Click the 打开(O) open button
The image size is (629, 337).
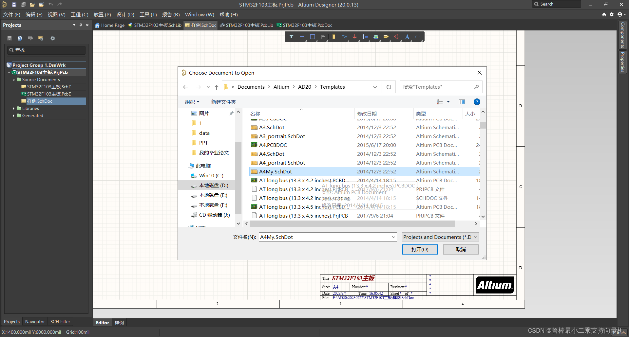420,249
